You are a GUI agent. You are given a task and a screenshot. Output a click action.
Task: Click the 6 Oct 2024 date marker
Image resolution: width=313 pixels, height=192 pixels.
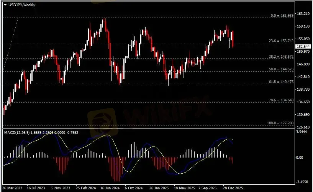(135, 189)
